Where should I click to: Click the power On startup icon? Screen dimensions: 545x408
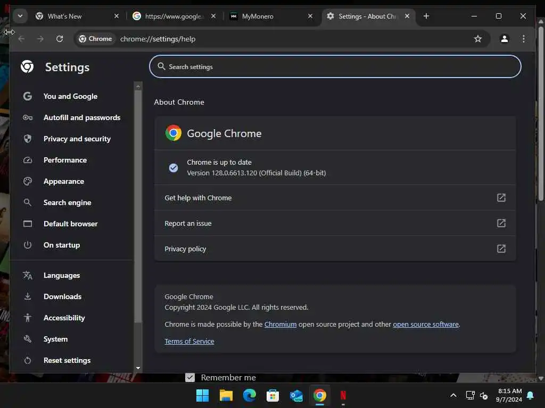28,245
